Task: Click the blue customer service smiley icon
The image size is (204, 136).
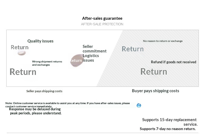Action: click(x=139, y=105)
